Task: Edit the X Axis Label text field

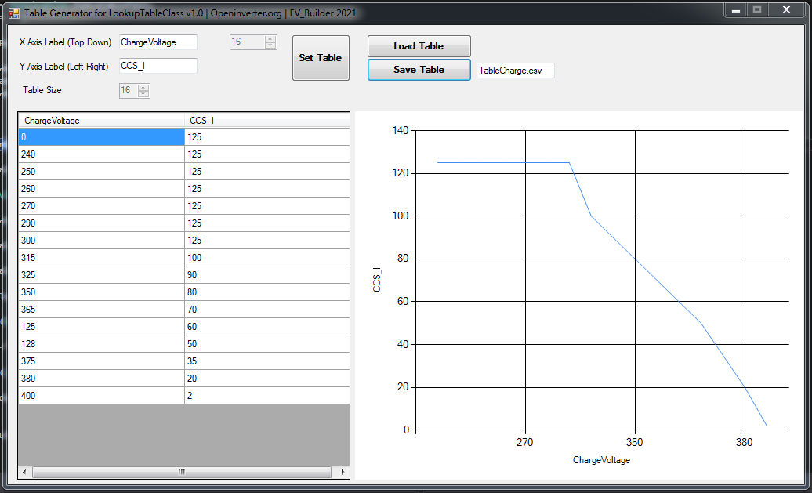Action: 158,42
